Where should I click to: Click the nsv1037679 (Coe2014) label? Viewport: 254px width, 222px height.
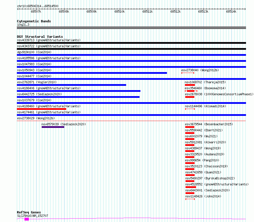[34, 100]
